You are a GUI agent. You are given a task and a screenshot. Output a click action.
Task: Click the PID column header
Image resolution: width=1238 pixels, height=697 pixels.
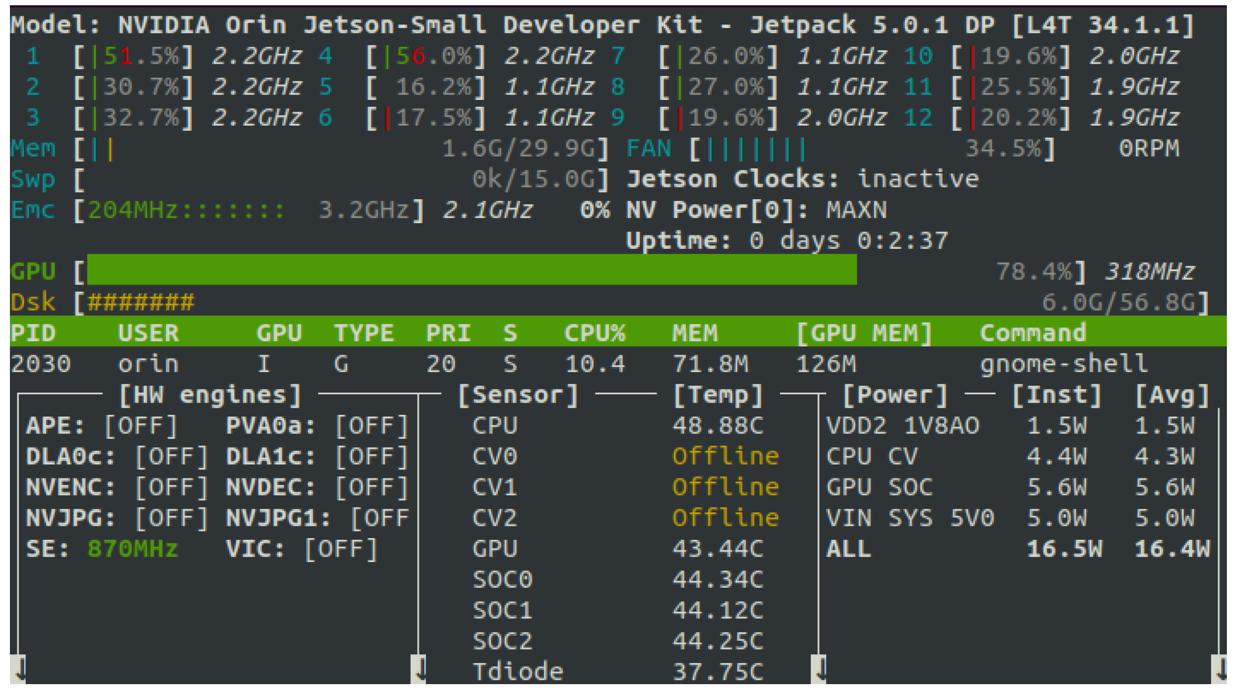tap(33, 332)
